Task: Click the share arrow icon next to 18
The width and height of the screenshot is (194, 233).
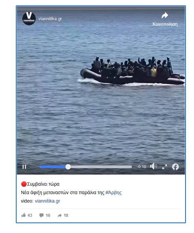Action: (x=59, y=215)
